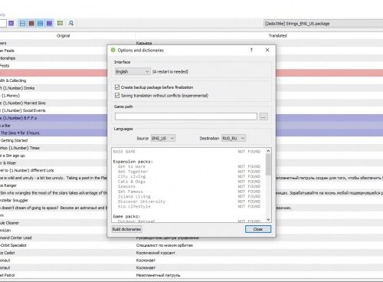Click the Translated column header
The width and height of the screenshot is (383, 282).
[277, 35]
